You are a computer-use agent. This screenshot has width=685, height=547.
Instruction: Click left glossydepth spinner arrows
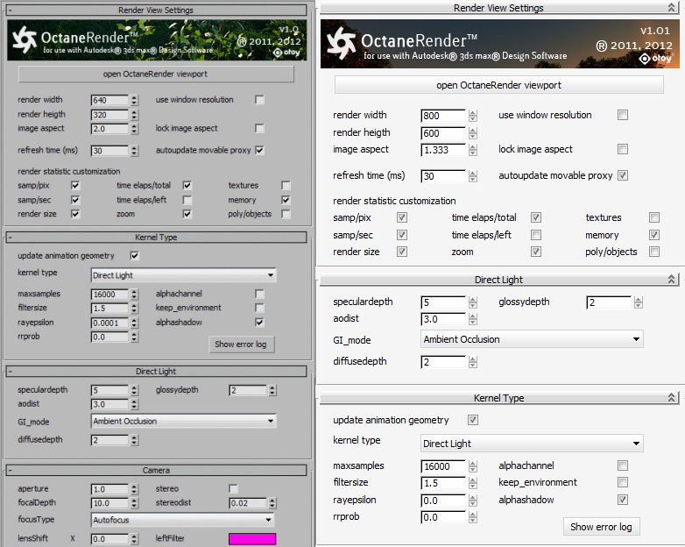click(x=272, y=390)
